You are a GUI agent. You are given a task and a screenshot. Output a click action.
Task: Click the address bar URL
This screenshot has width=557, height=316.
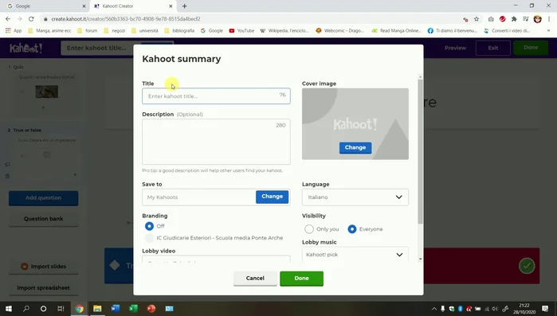(x=126, y=19)
